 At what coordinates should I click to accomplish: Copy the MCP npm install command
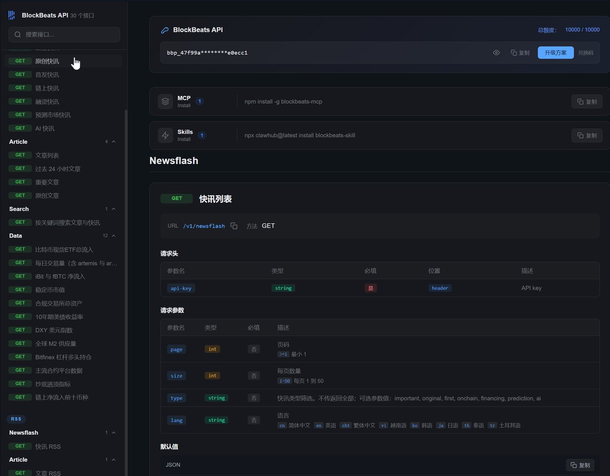[x=587, y=101]
